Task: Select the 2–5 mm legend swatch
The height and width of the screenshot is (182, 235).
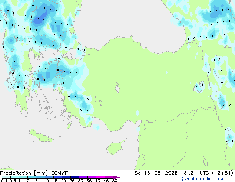Action: click(32, 177)
